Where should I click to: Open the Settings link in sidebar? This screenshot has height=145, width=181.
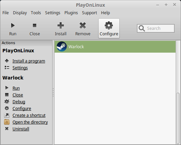click(x=20, y=68)
